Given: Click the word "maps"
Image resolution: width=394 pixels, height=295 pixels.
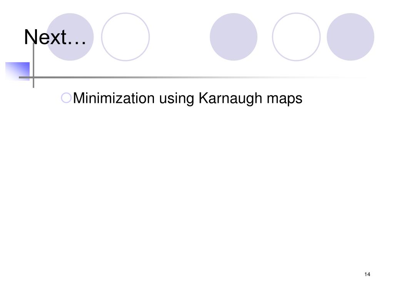Looking at the screenshot, I should (x=284, y=99).
